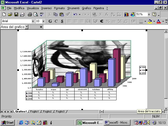Screen dimensions: 168x126
Task: Launch the Chart Wizard icon
Action: click(x=127, y=14)
